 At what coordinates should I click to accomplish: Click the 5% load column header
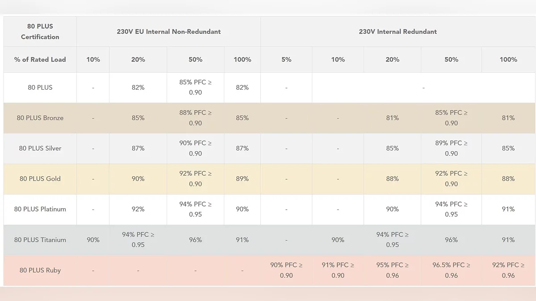pos(286,59)
